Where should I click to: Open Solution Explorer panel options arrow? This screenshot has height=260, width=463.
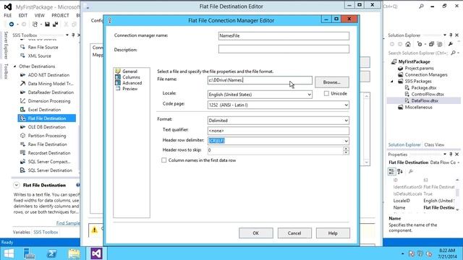(445, 35)
